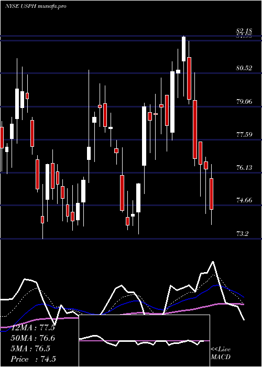Select the 74.66 price level label
This screenshot has height=367, width=262.
tap(244, 200)
